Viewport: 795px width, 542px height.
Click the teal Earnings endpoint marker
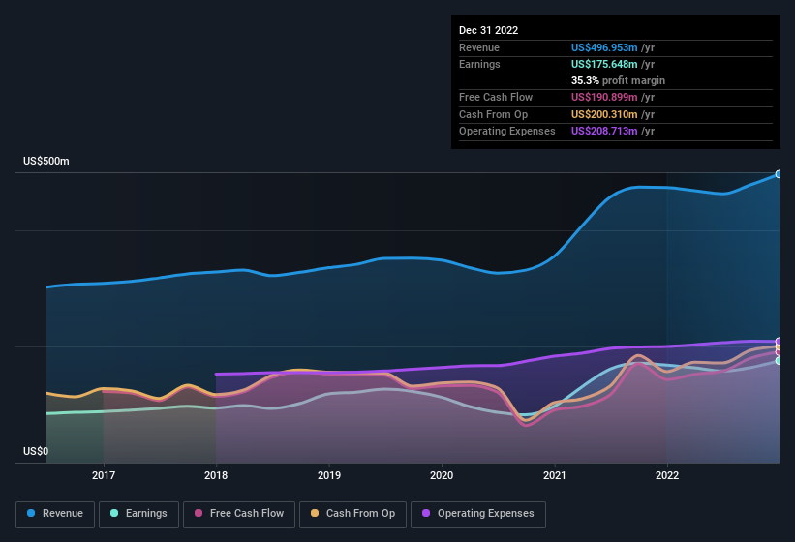[779, 361]
